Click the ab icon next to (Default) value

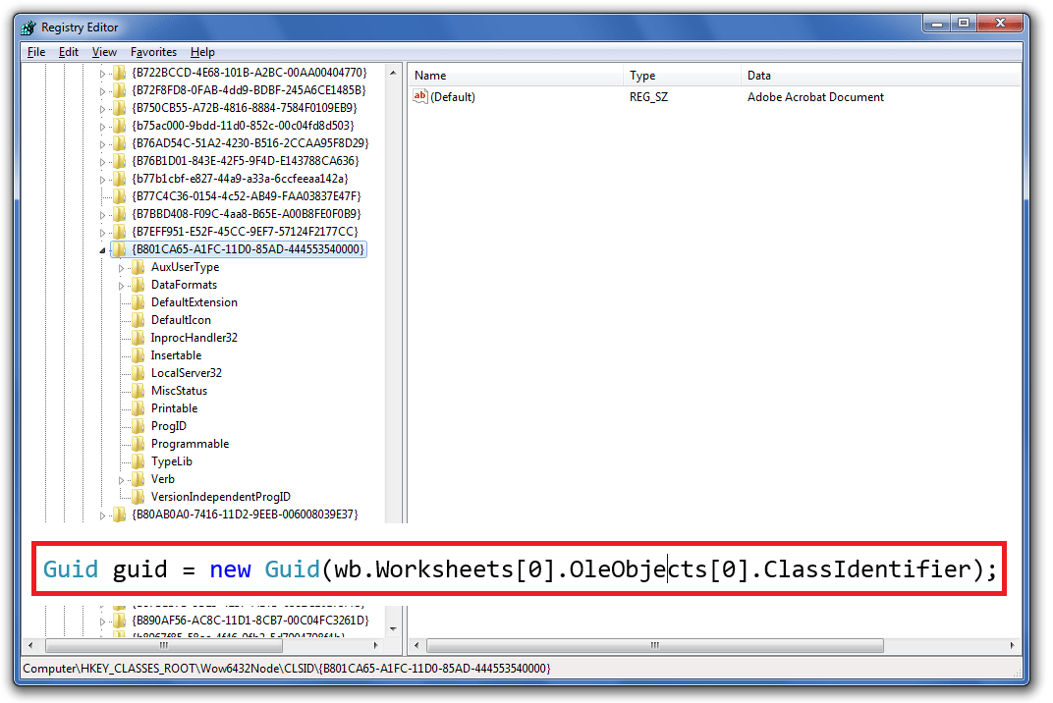pyautogui.click(x=419, y=96)
